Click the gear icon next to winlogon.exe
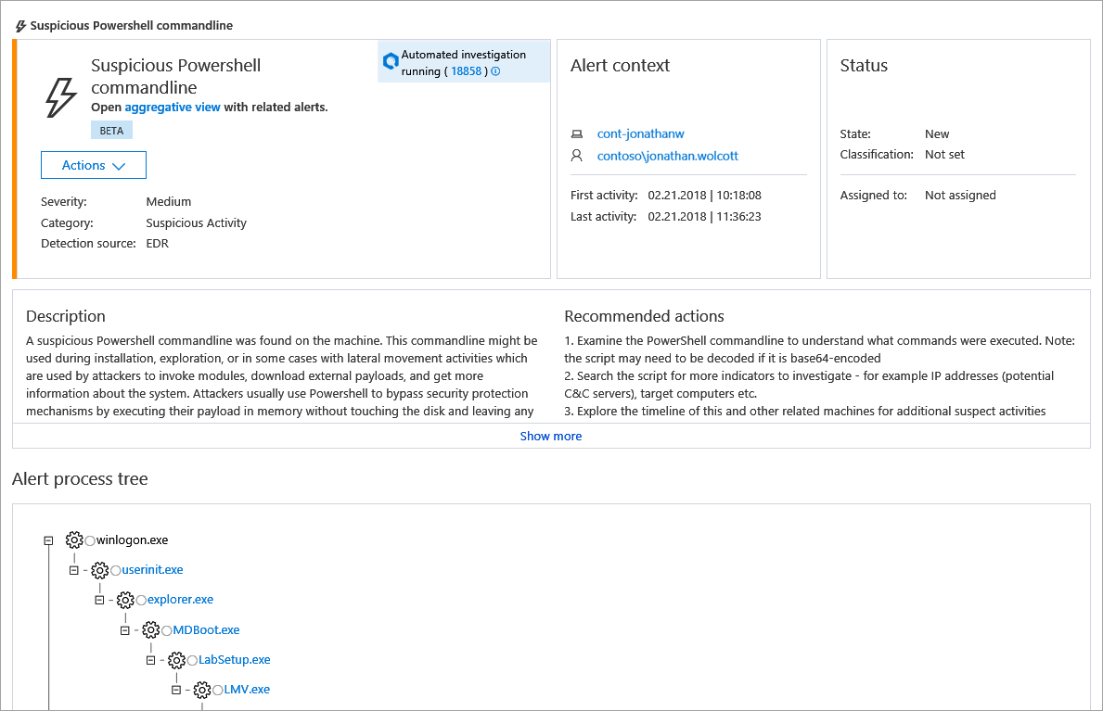The width and height of the screenshot is (1103, 711). (x=74, y=540)
